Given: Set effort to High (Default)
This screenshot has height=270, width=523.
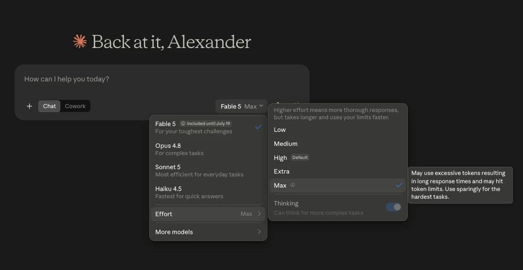Looking at the screenshot, I should [337, 158].
